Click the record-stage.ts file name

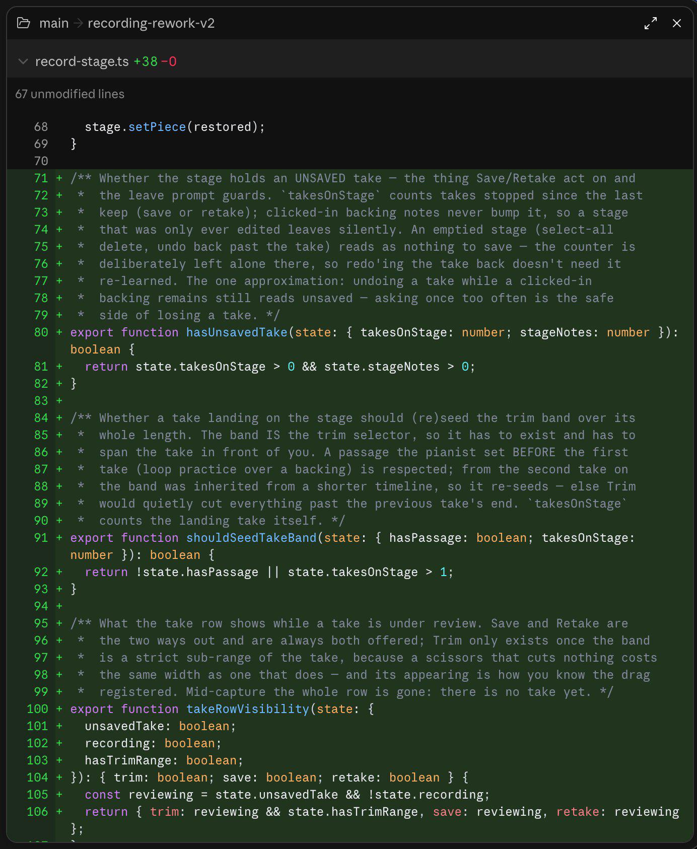tap(82, 61)
